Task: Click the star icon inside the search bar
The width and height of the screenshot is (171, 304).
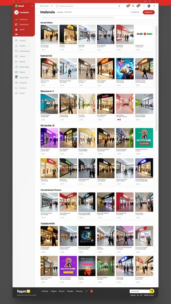Action: (x=119, y=6)
